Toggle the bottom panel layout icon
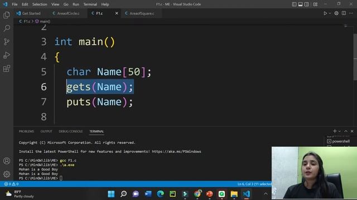The width and height of the screenshot is (357, 200). coord(300,4)
